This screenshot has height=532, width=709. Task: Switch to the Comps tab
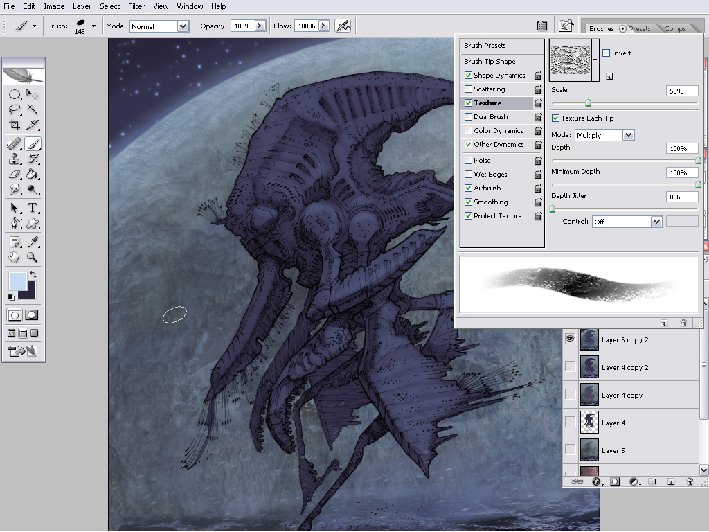(675, 28)
